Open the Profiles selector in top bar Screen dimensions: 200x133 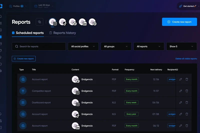point(18,6)
